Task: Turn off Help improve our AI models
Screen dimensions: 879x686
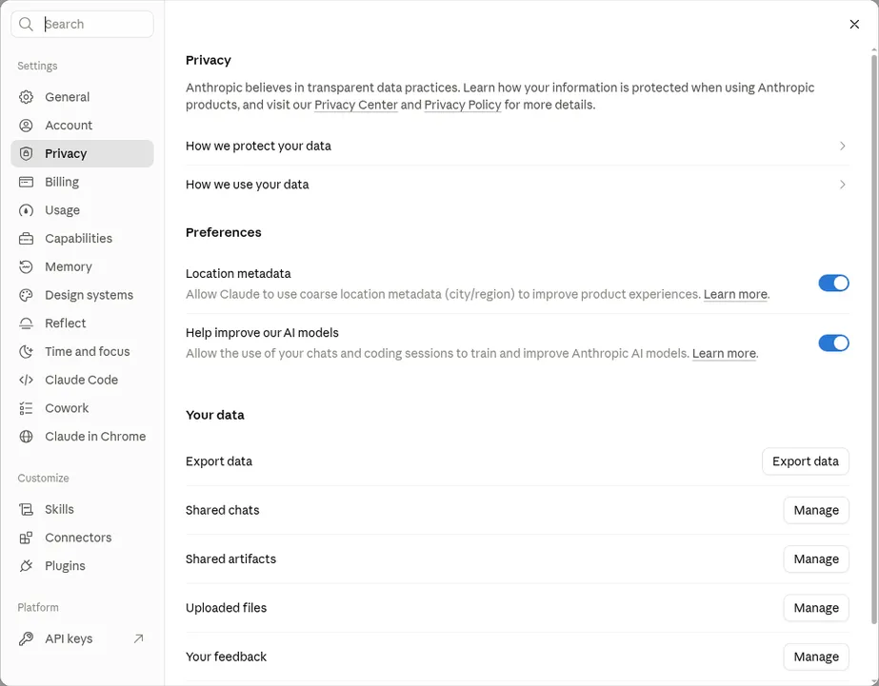Action: [833, 343]
